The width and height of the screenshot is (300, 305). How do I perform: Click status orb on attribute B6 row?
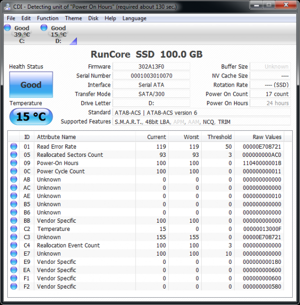click(x=14, y=212)
